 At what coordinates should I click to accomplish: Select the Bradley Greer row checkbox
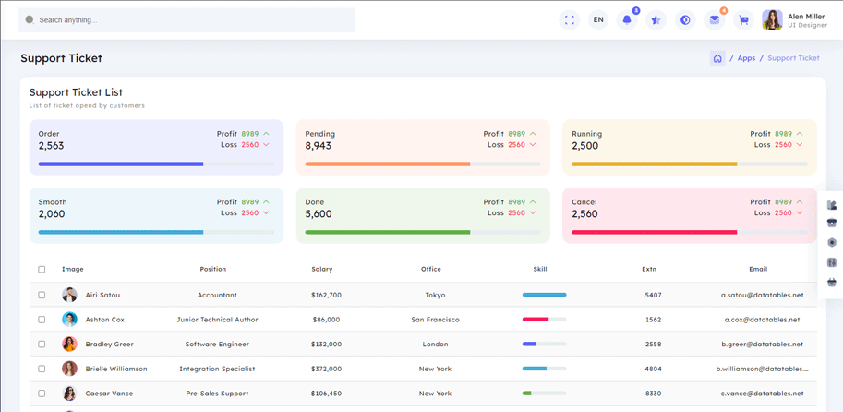click(x=42, y=345)
